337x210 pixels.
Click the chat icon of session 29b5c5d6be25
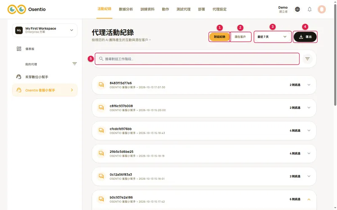(x=101, y=153)
